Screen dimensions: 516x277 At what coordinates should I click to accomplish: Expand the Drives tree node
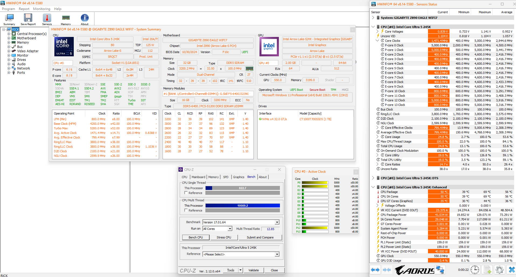pyautogui.click(x=9, y=60)
